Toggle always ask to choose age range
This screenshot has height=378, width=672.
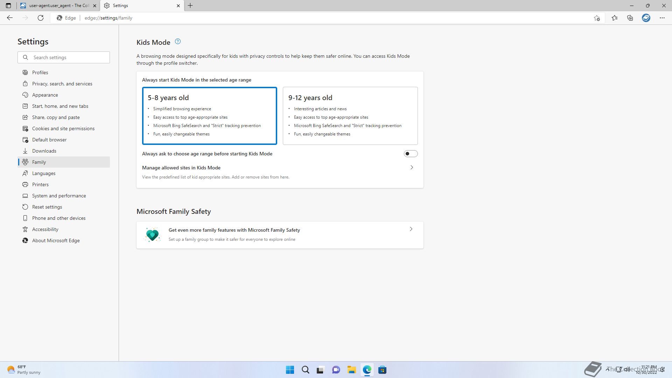(x=411, y=154)
